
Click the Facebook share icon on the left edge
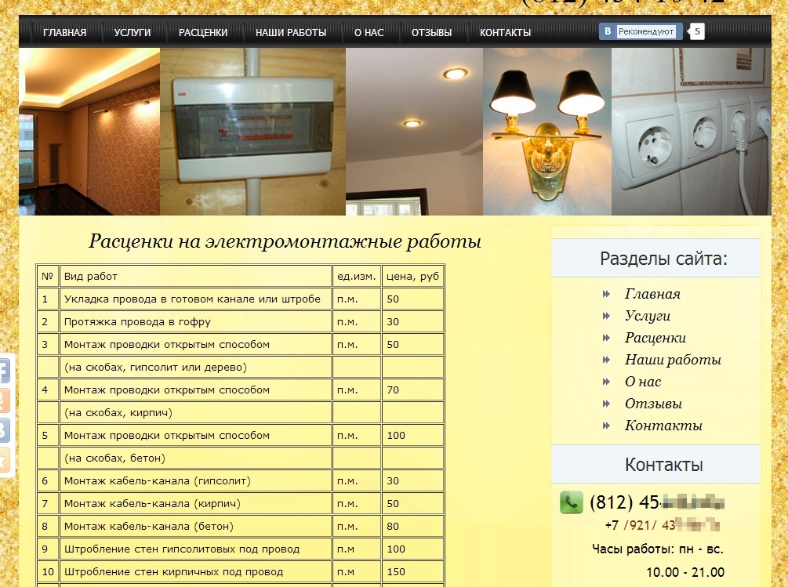pyautogui.click(x=5, y=371)
